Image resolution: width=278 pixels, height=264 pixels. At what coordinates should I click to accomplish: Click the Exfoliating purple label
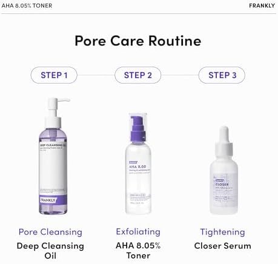(138, 232)
